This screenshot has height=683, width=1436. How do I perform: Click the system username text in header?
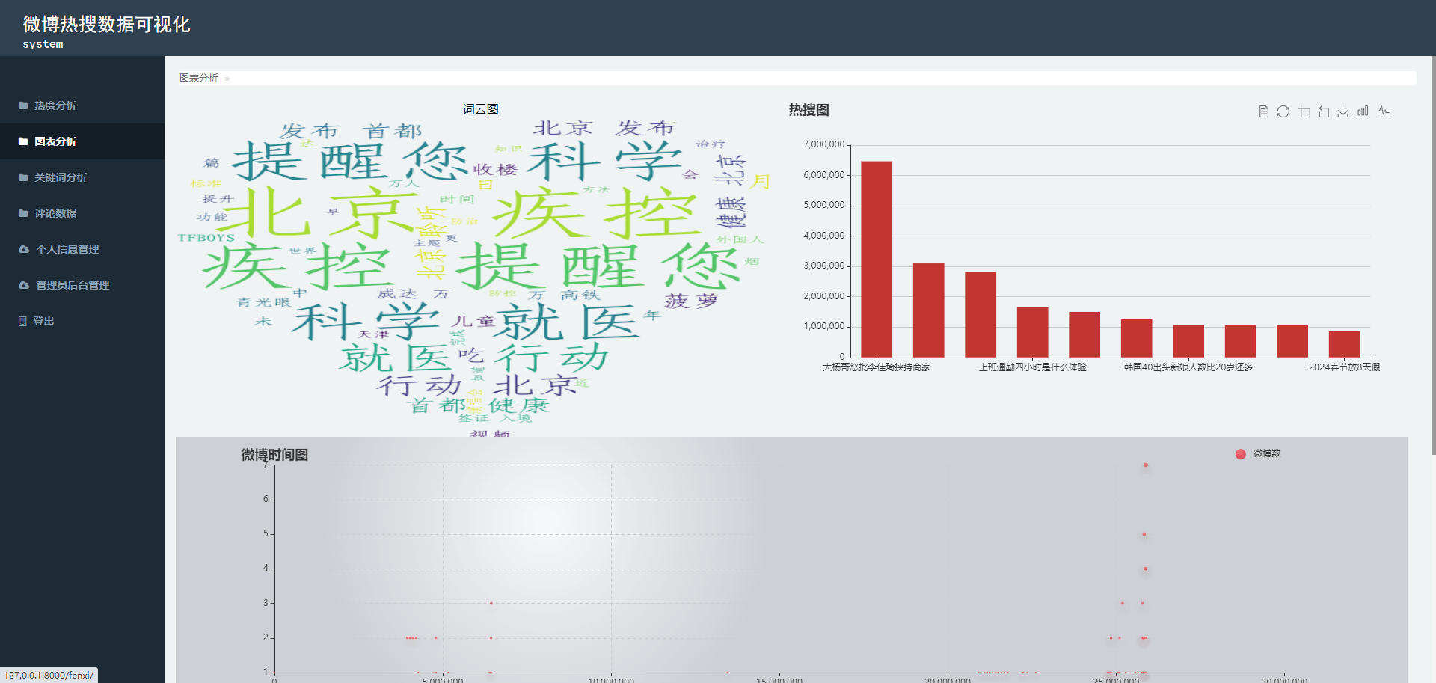[x=43, y=44]
